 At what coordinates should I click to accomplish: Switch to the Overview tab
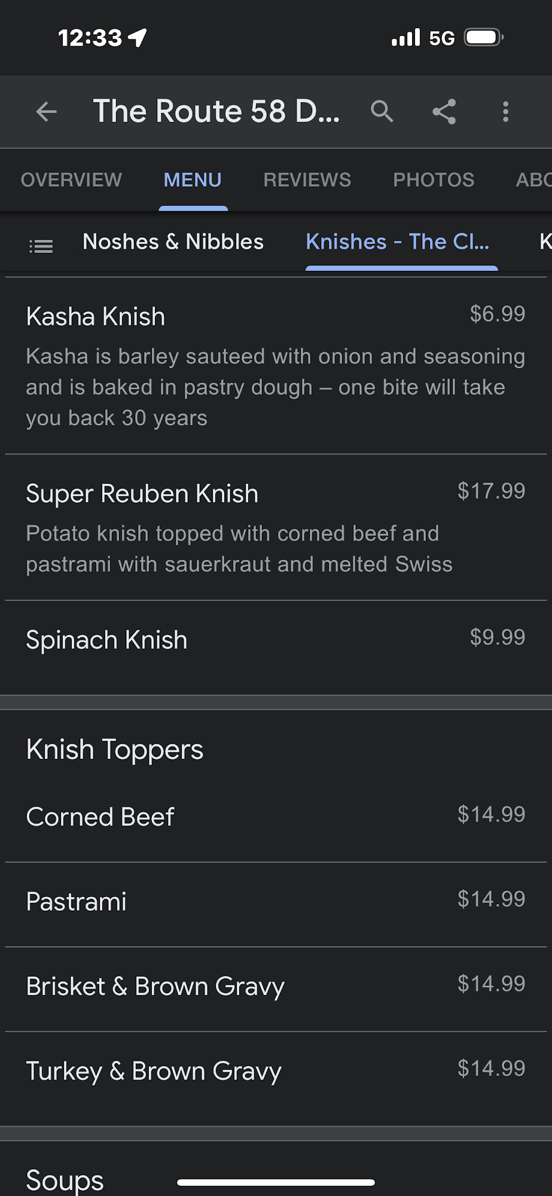[x=71, y=180]
